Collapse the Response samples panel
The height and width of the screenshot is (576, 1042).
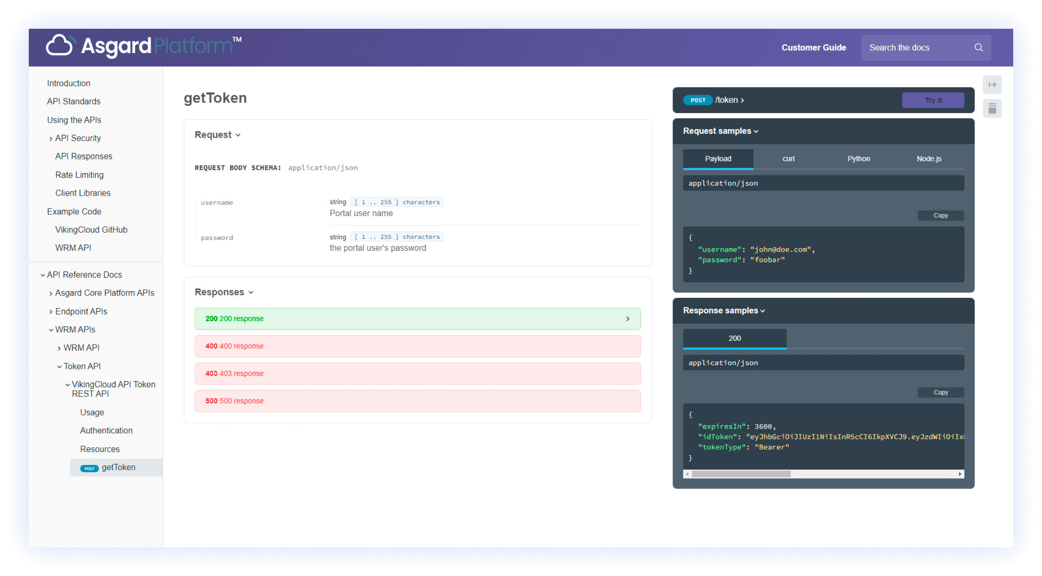(x=724, y=310)
